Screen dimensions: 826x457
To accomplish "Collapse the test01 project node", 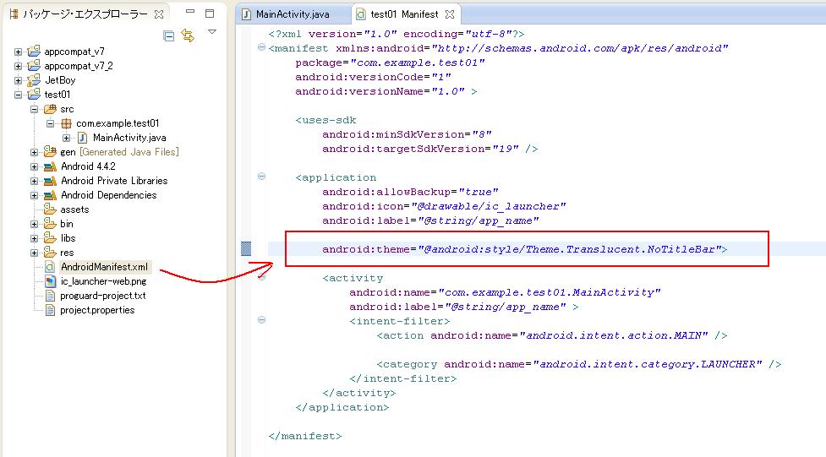I will (18, 95).
